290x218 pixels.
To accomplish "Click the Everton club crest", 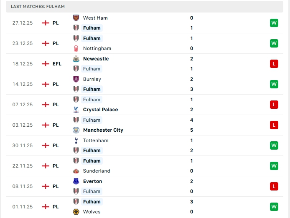I will tap(76, 181).
